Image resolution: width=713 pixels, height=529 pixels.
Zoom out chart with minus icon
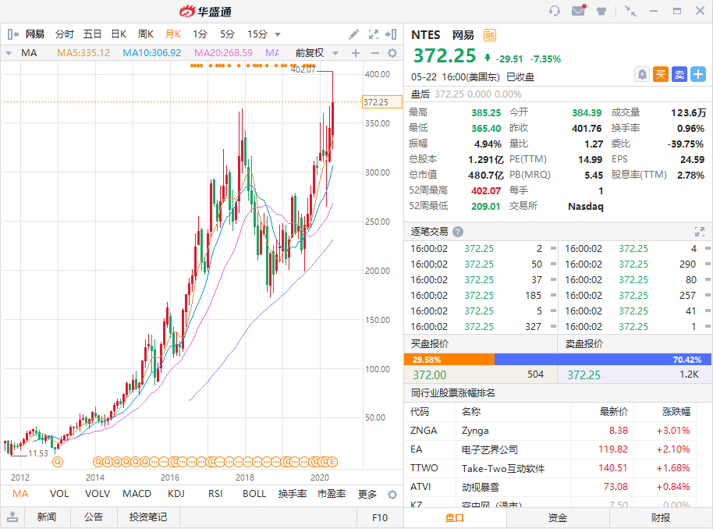tap(375, 53)
